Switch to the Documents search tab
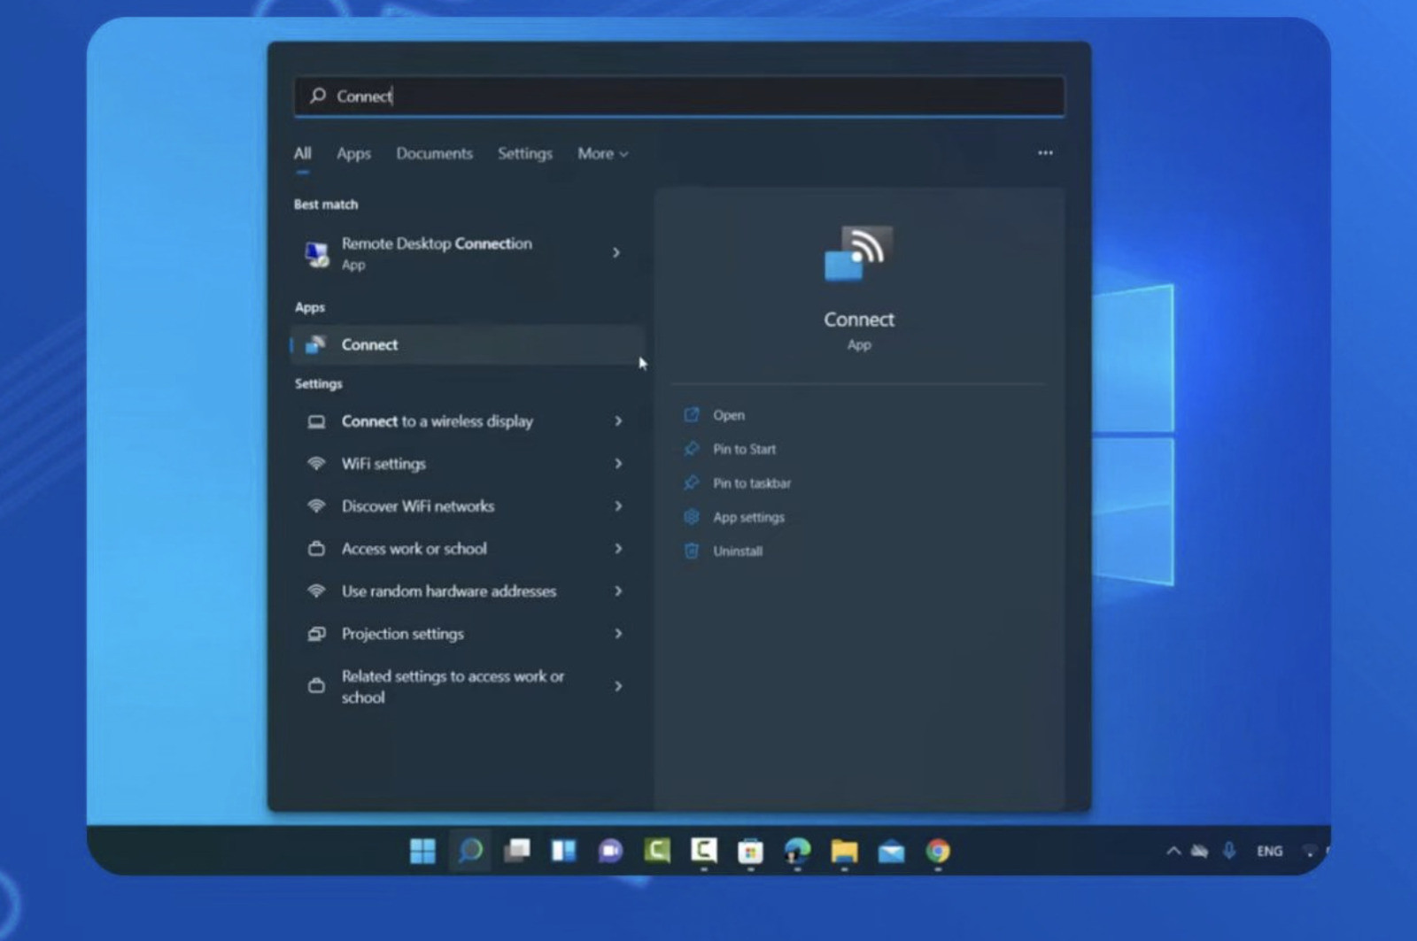 [x=434, y=154]
